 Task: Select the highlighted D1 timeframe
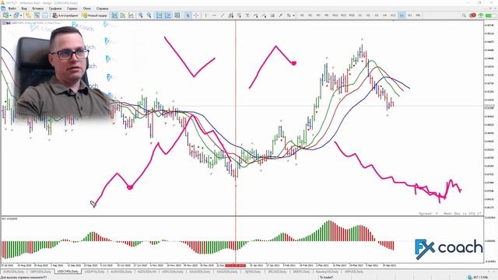[402, 16]
